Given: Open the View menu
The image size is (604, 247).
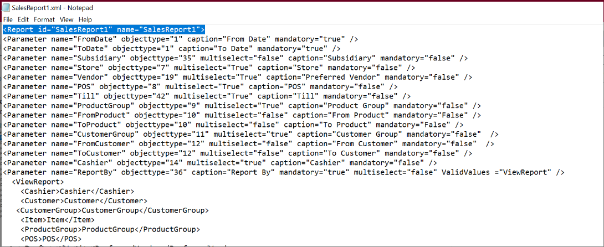Looking at the screenshot, I should click(66, 19).
